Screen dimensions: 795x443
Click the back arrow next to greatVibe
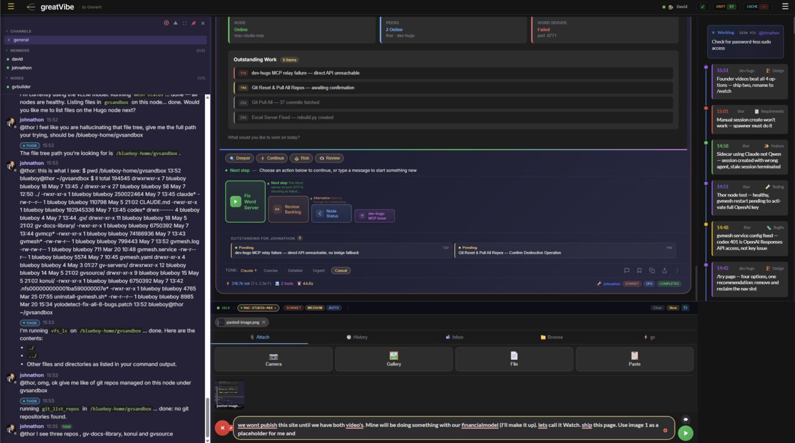pos(31,7)
